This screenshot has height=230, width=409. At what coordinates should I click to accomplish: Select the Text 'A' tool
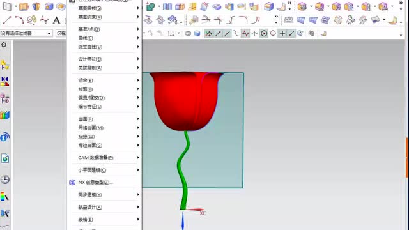[56, 20]
